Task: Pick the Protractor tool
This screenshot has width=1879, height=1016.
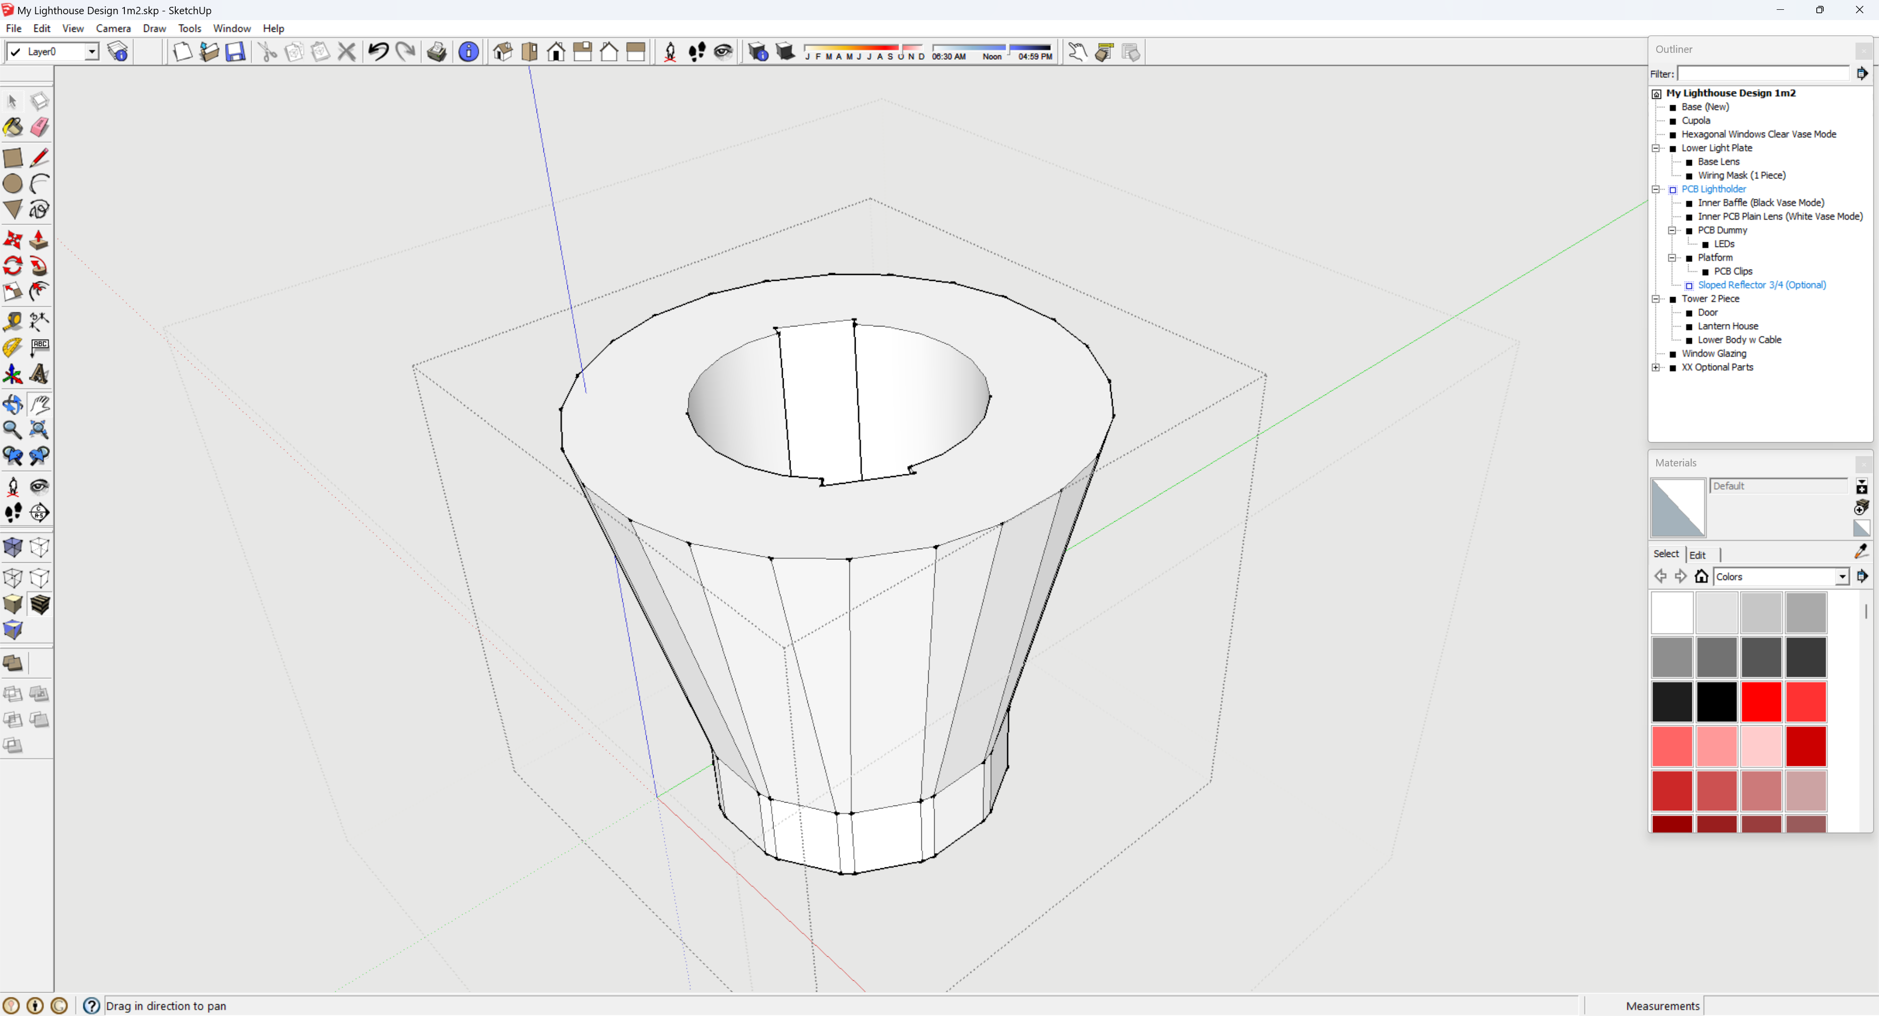Action: pos(13,348)
